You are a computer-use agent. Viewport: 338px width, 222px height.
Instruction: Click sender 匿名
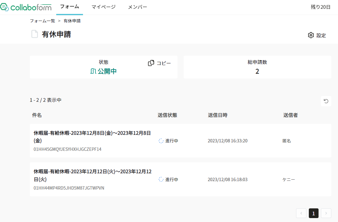287,141
